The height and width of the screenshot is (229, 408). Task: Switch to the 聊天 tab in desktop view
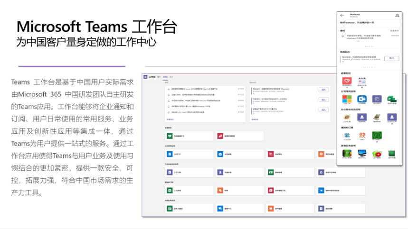(159, 77)
